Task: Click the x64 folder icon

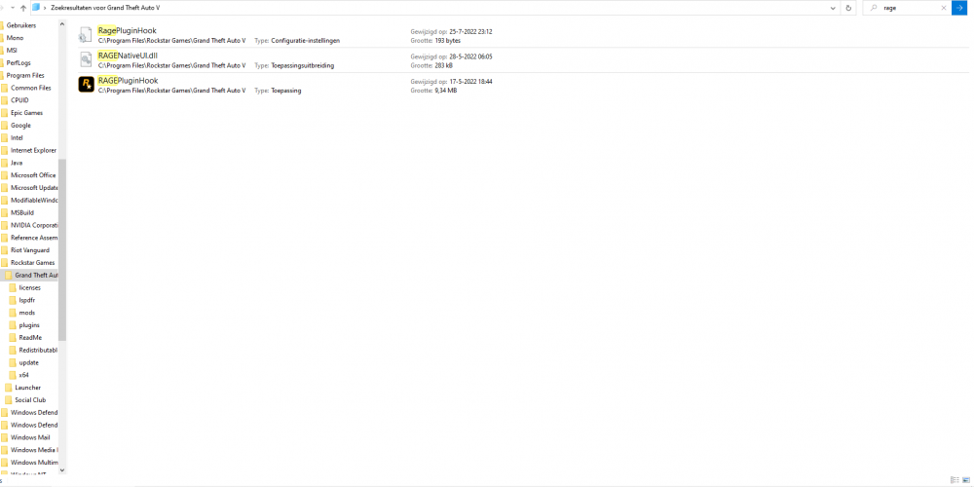Action: (x=13, y=375)
